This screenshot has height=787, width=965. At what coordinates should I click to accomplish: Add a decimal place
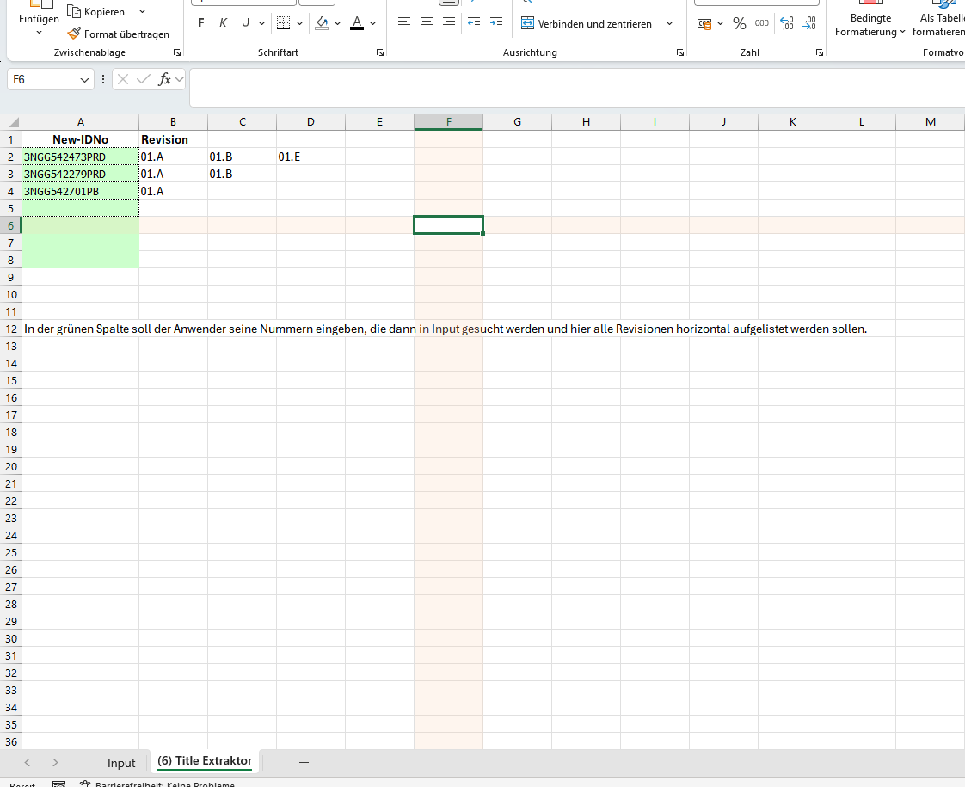click(x=786, y=23)
